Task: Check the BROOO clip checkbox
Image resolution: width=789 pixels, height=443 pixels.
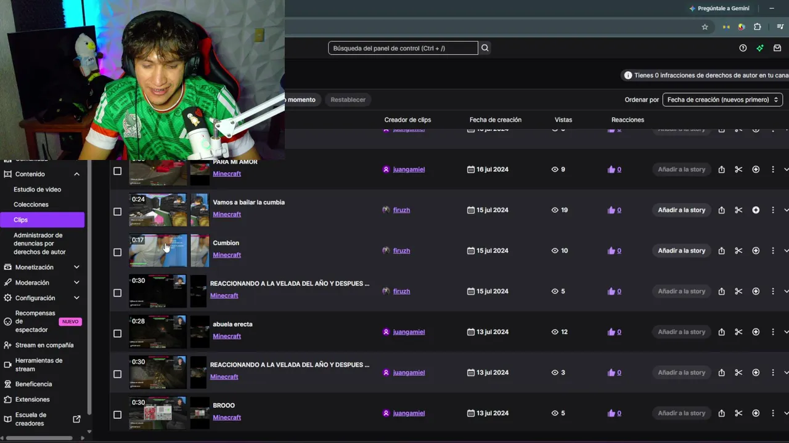Action: point(117,415)
